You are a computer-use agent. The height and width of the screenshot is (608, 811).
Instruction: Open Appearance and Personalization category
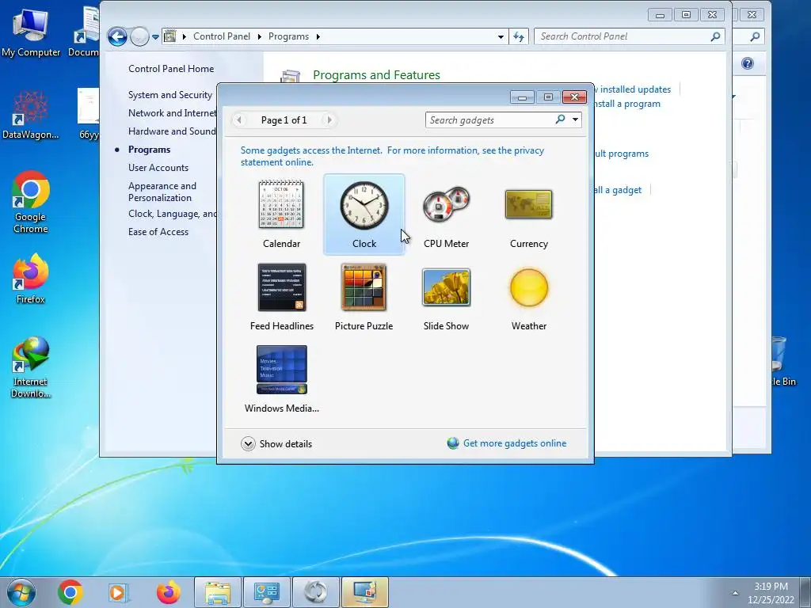(162, 192)
